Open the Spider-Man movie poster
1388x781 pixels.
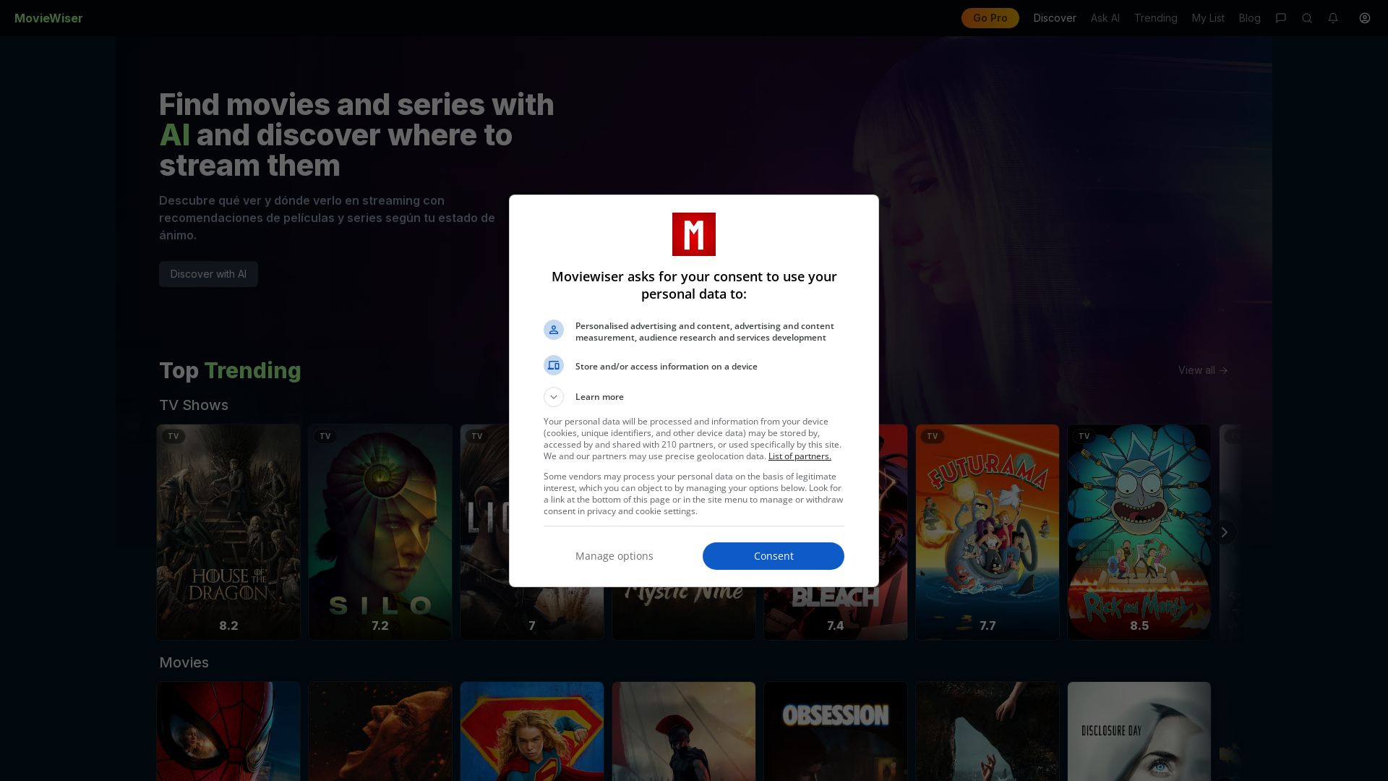[x=228, y=731]
